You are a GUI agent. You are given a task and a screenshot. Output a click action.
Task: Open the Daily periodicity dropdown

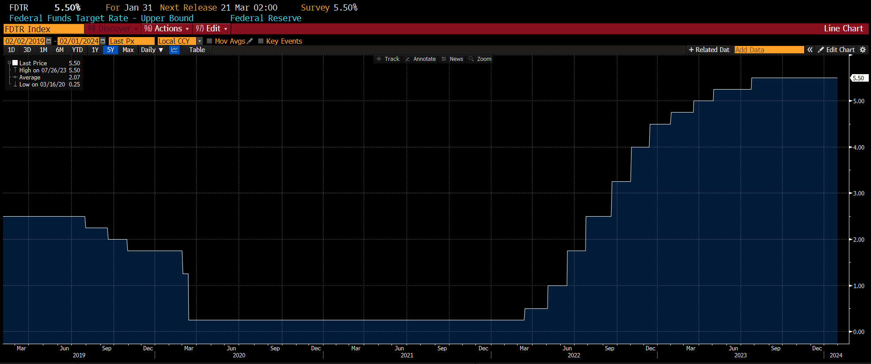click(152, 50)
